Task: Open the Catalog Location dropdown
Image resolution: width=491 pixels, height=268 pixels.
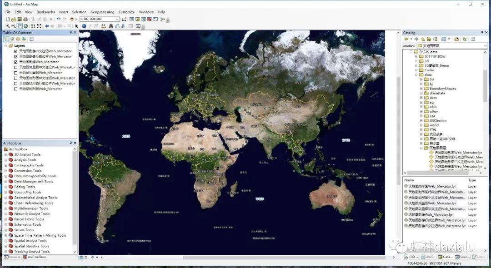Action: pos(486,46)
